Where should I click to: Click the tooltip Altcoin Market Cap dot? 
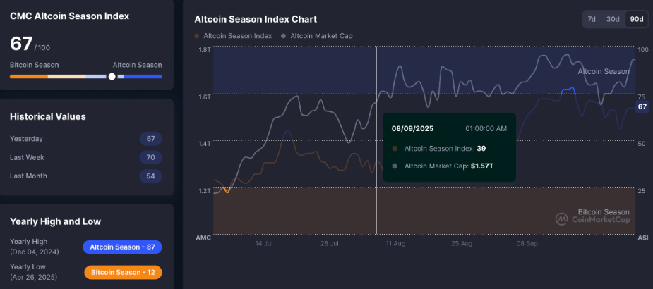395,166
